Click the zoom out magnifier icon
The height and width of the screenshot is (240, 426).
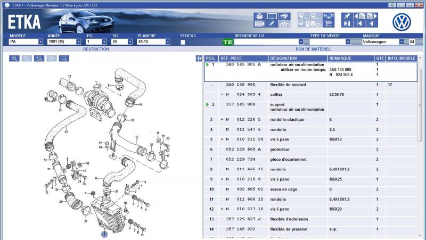coord(27,59)
